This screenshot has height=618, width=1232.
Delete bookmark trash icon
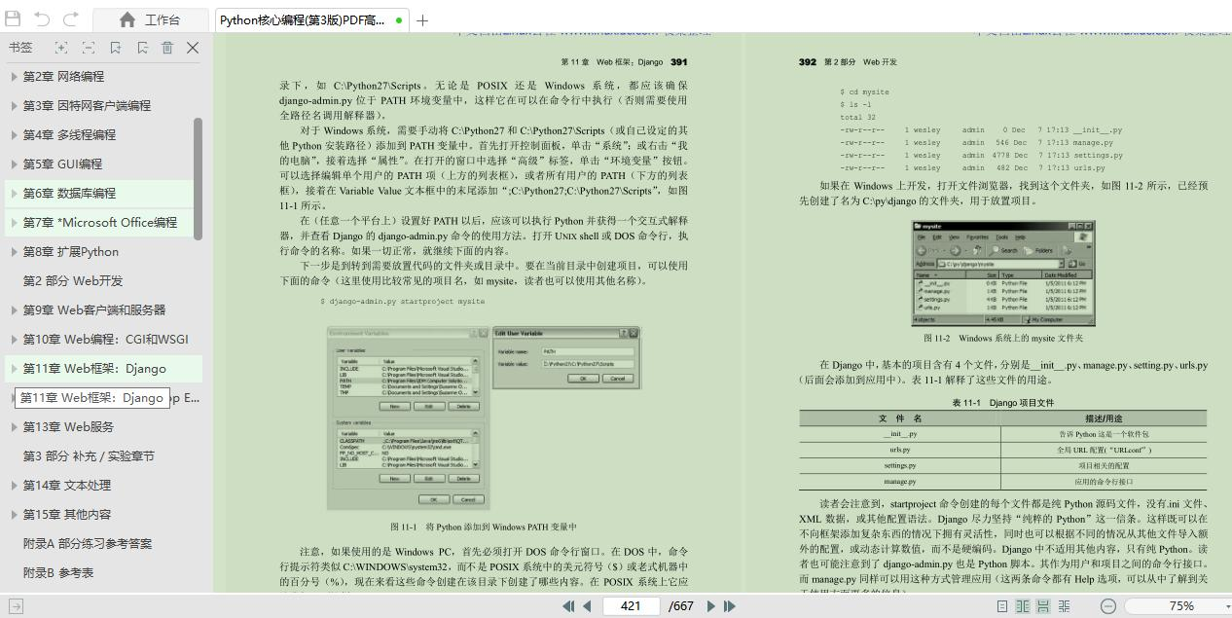(167, 48)
